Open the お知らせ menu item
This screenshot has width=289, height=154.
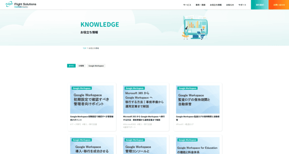click(230, 5)
